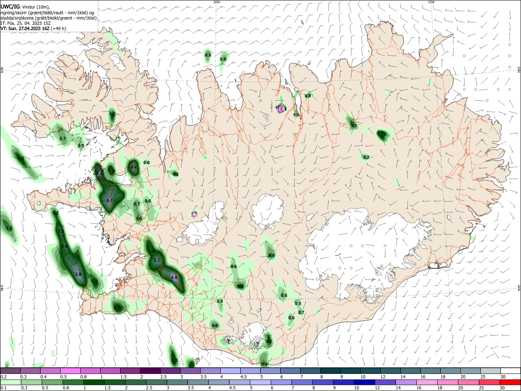Click the 3.9 precipitation value on the map

tap(78, 275)
